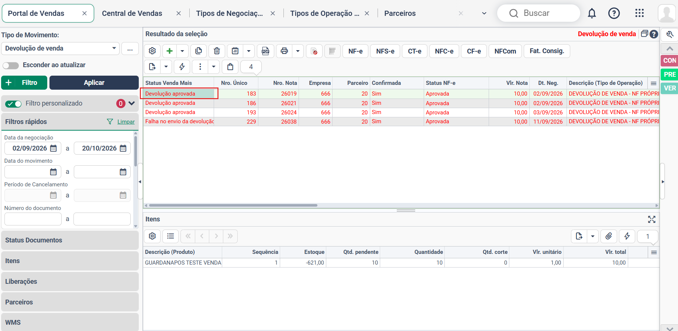
Task: Click horizontal scrollbar of results grid
Action: 233,205
